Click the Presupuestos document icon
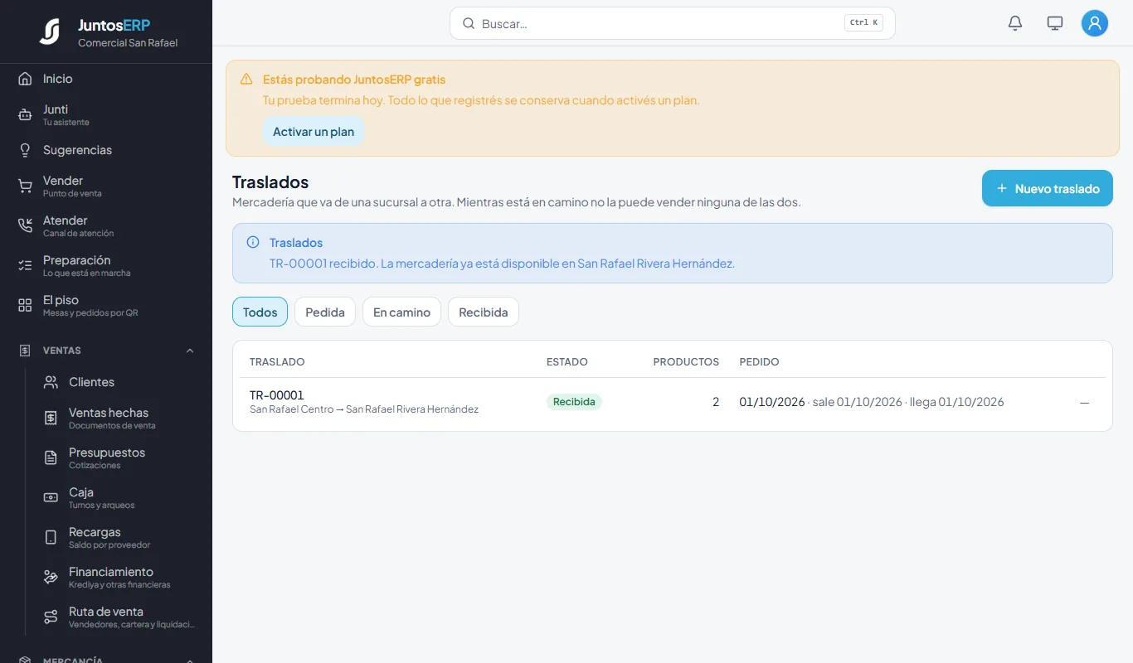Viewport: 1133px width, 663px height. (51, 458)
